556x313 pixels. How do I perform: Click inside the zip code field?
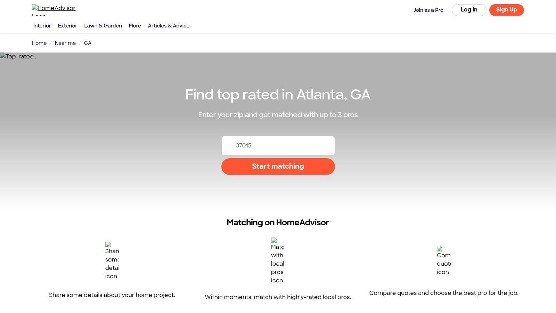click(278, 145)
